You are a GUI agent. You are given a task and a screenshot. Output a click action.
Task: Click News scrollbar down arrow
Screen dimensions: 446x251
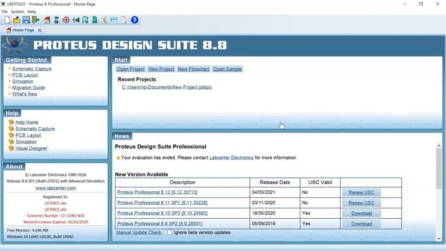[438, 238]
